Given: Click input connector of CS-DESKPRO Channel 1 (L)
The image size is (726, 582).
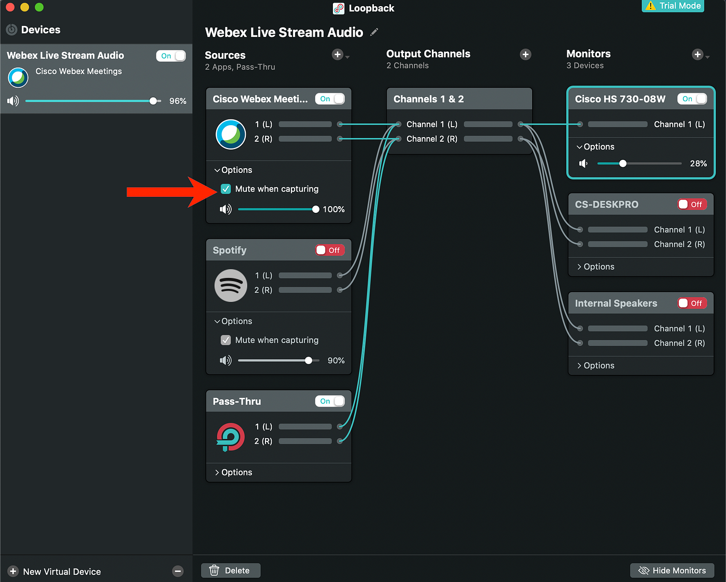Looking at the screenshot, I should [580, 229].
